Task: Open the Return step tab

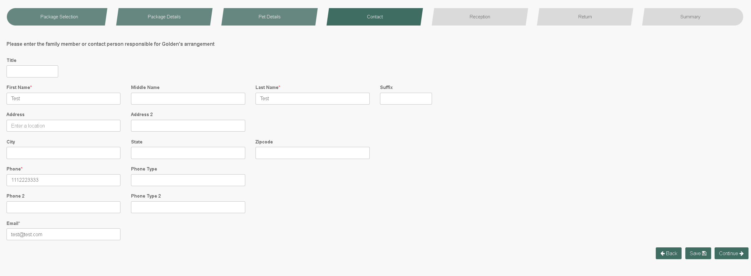Action: coord(585,17)
